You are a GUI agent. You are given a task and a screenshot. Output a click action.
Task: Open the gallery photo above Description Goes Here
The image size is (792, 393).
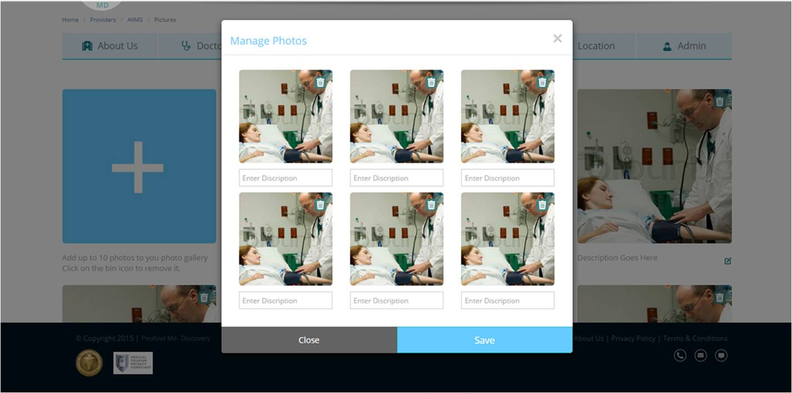[x=654, y=167]
